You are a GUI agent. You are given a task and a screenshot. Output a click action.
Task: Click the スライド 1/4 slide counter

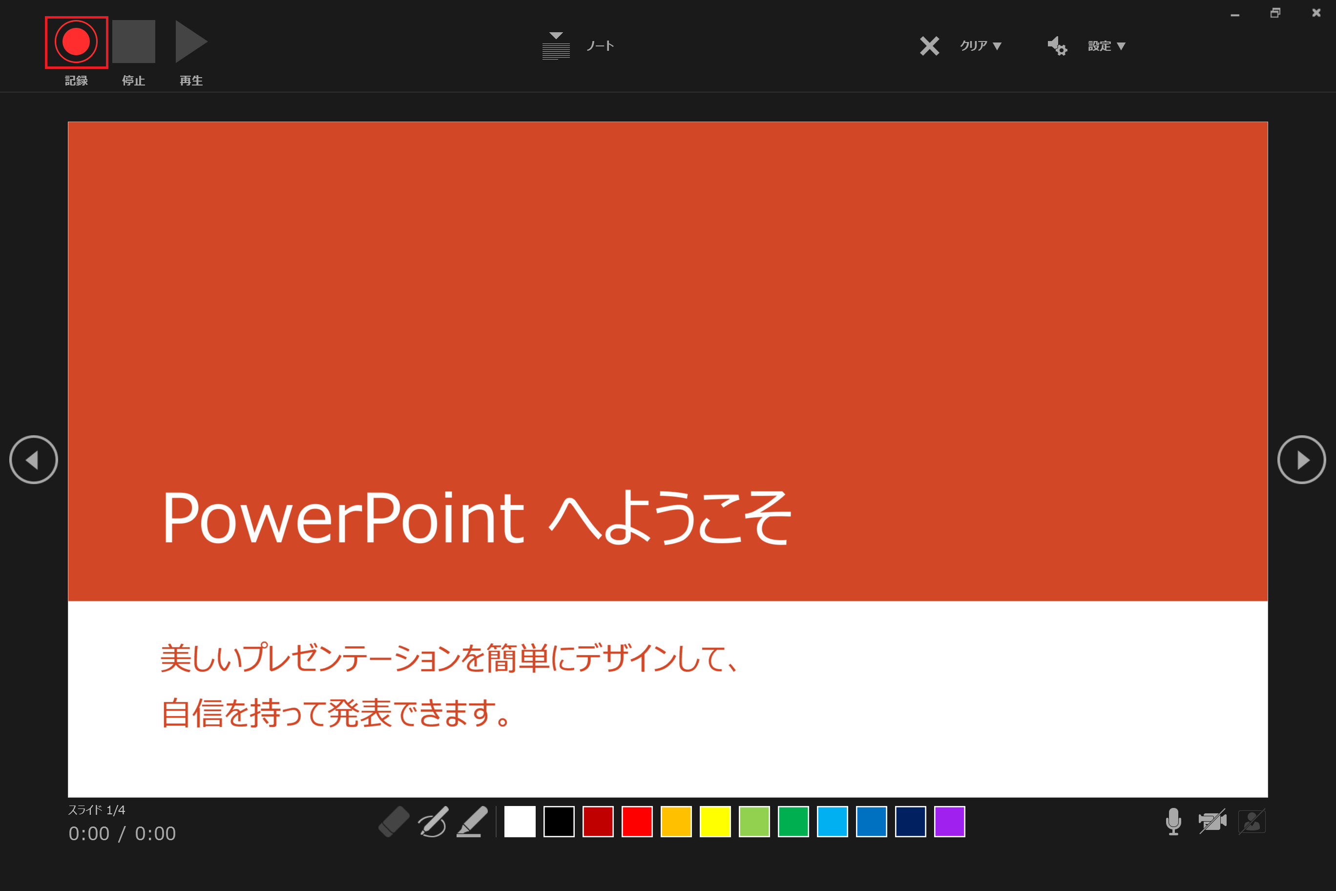click(x=97, y=810)
